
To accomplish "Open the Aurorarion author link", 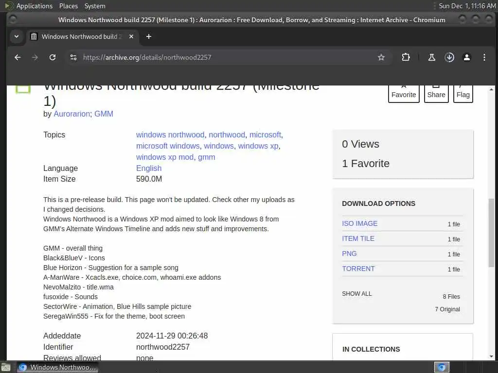I will (72, 114).
